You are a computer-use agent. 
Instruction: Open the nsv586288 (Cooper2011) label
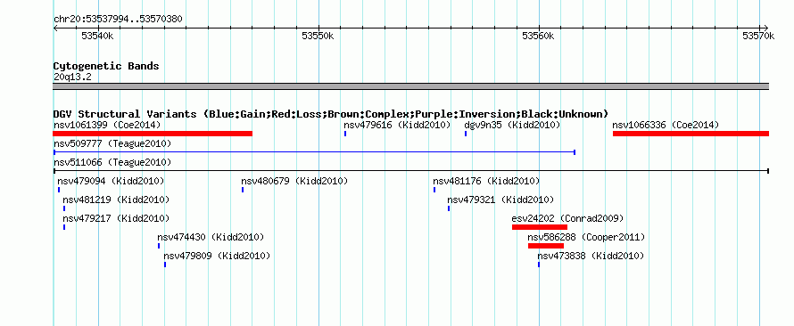click(x=586, y=237)
